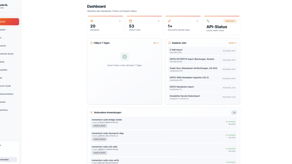Click the momentum-suite-e2e-data application name
The image size is (292, 164).
click(104, 147)
